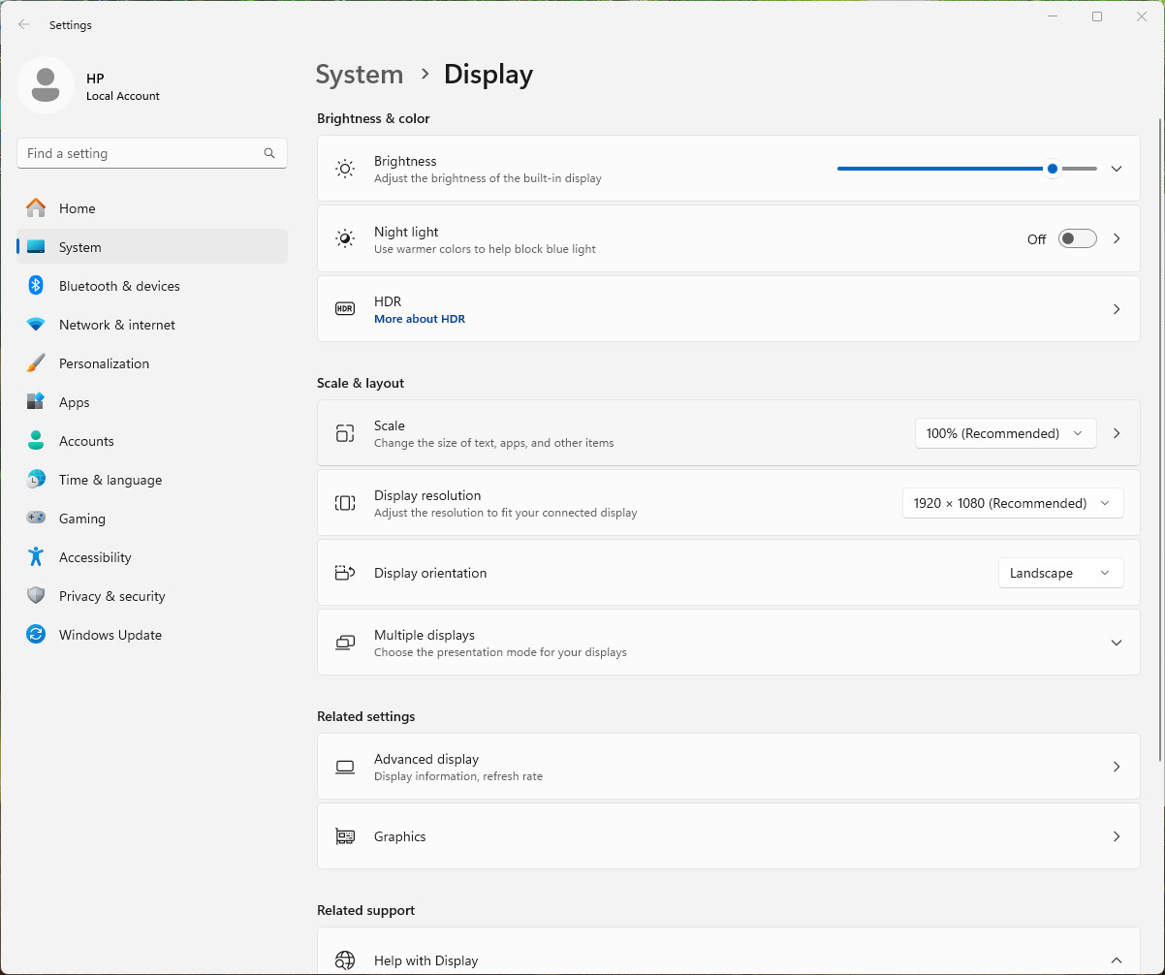The width and height of the screenshot is (1165, 975).
Task: Click the Windows Update sync icon
Action: pyautogui.click(x=36, y=635)
